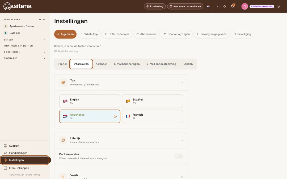
Task: Open E-mail en toestemming sub-tab
Action: coord(162,64)
